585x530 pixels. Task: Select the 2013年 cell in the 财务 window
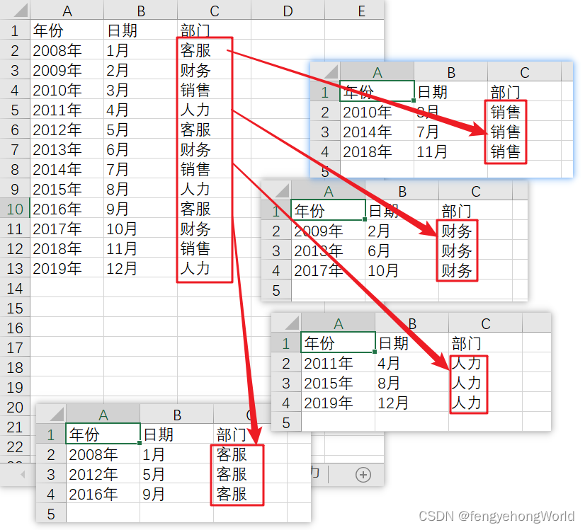click(x=320, y=250)
